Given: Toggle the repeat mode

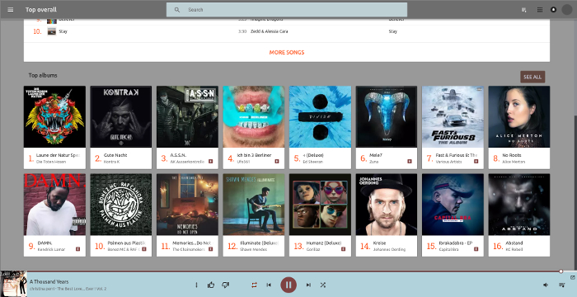Looking at the screenshot, I should [254, 285].
